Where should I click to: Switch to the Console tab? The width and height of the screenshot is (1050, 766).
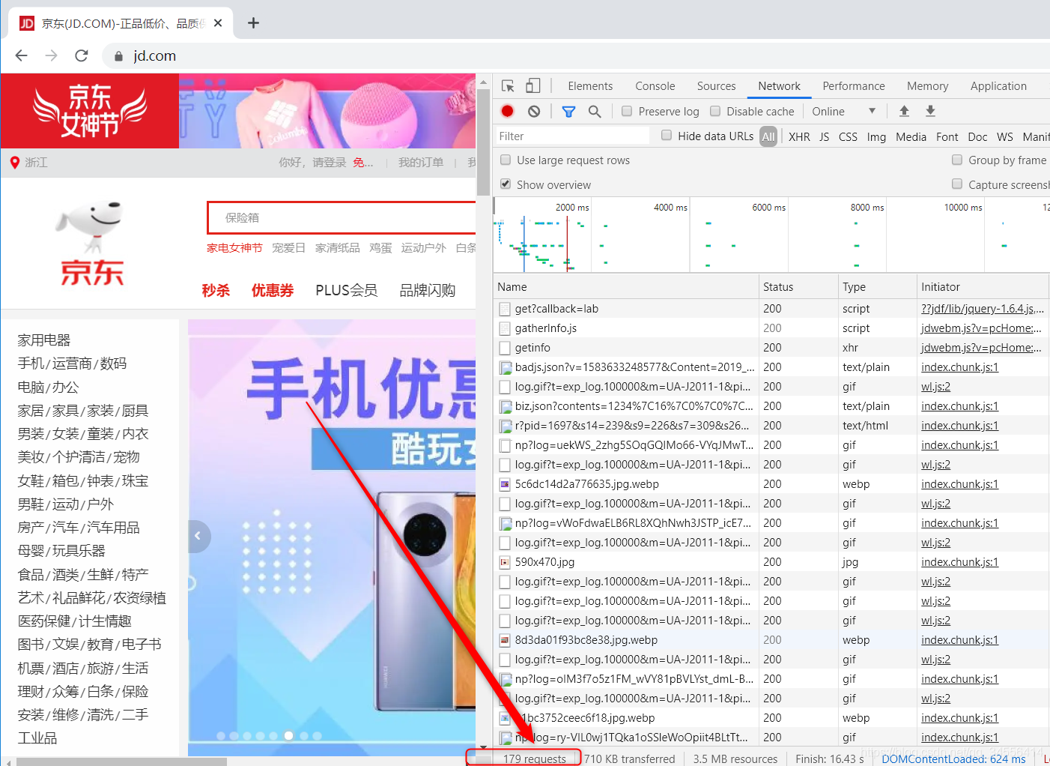(x=655, y=86)
